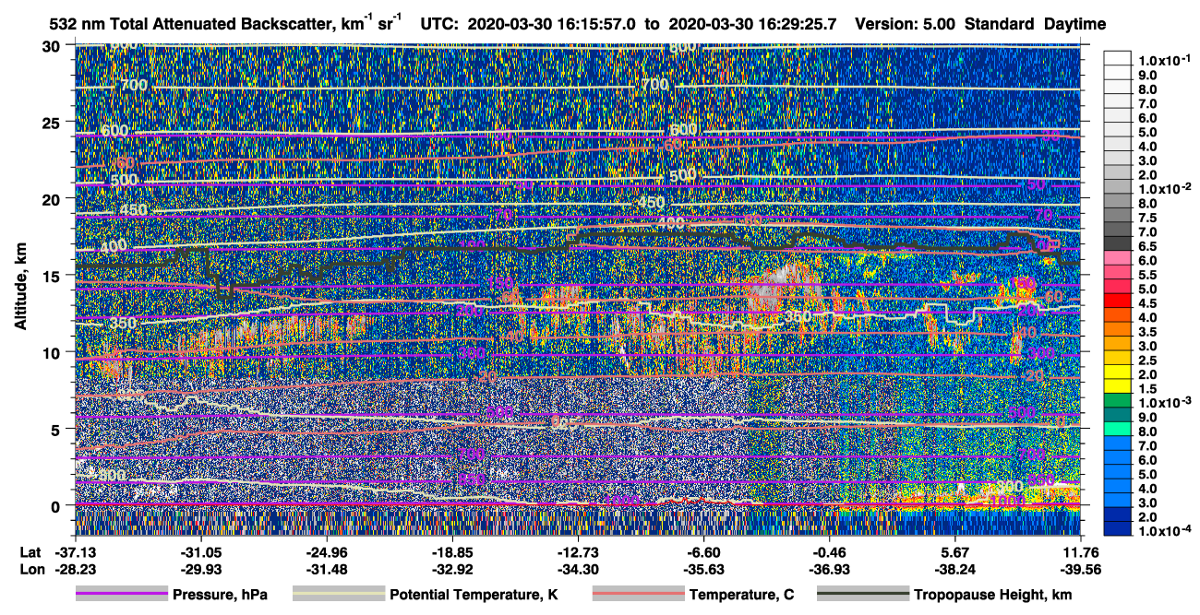Viewport: 1200px width, 615px height.
Task: Click longitude value -38.24
Action: point(955,569)
